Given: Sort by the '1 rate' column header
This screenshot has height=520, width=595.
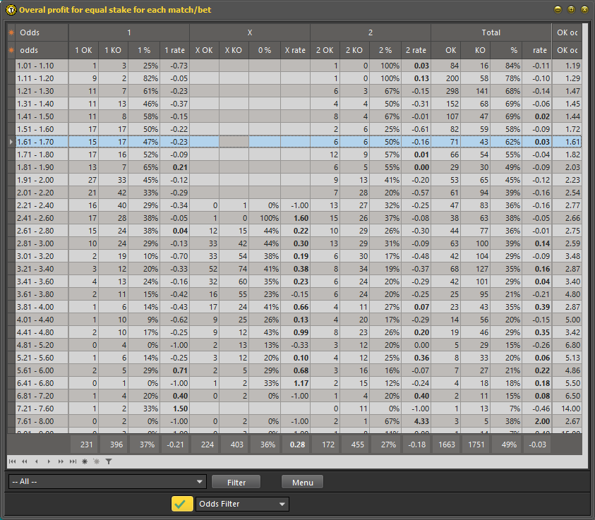Looking at the screenshot, I should 174,50.
